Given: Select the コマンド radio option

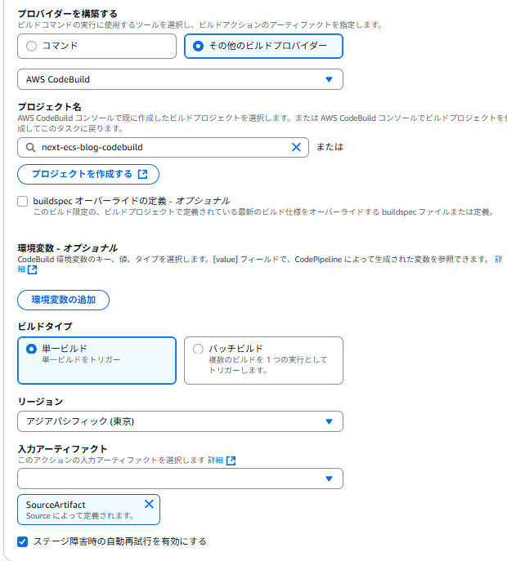Looking at the screenshot, I should [x=32, y=47].
